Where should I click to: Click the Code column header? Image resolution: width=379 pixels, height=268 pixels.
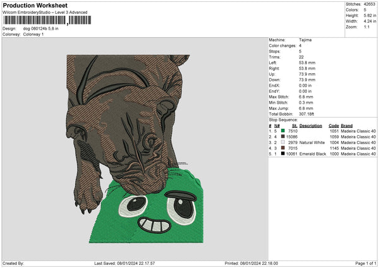[334, 125]
